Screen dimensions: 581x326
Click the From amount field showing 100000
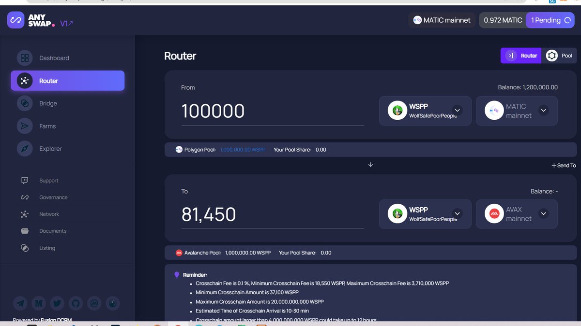(x=273, y=112)
